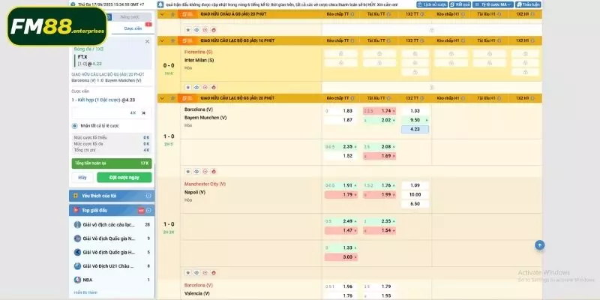Select the 2.02 Tài Xỉu odds
The width and height of the screenshot is (600, 300).
[379, 120]
